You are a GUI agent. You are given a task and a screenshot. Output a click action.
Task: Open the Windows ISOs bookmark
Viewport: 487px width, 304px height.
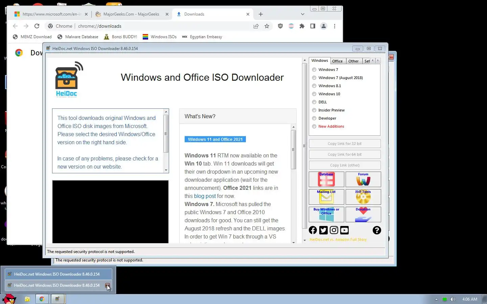(x=160, y=37)
